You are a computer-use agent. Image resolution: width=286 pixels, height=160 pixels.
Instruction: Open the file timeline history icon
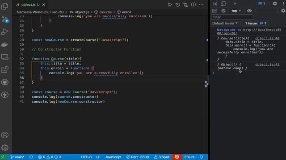point(178,4)
